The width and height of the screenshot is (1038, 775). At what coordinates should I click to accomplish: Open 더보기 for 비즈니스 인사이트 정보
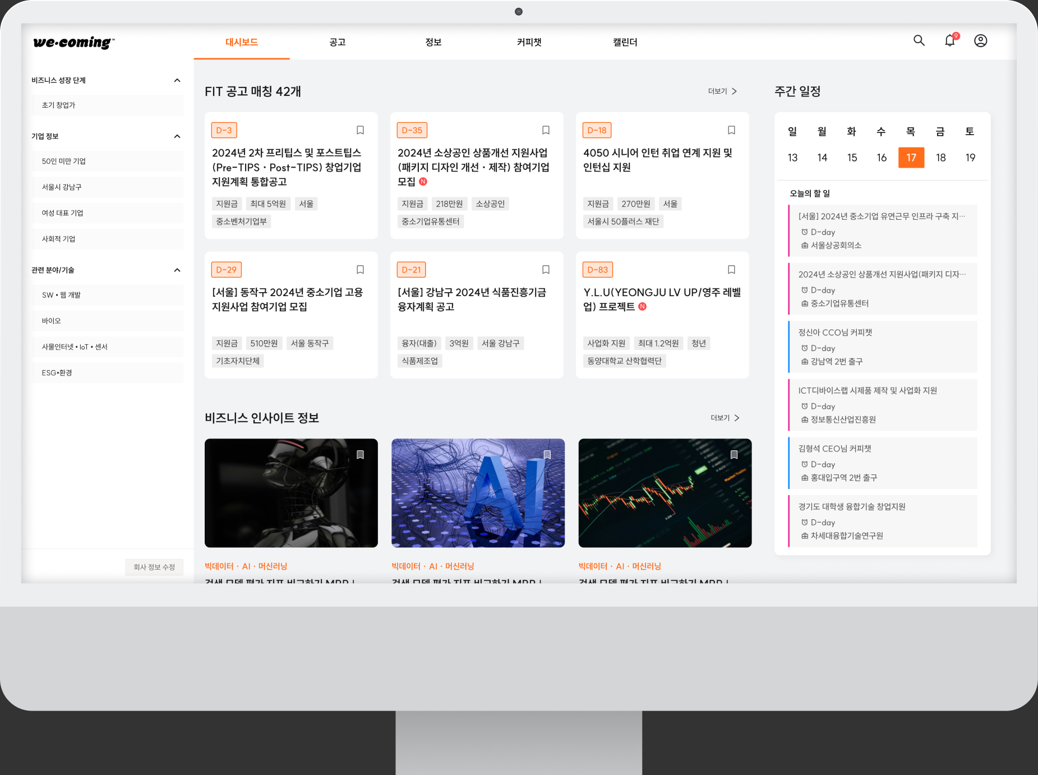[x=725, y=418]
